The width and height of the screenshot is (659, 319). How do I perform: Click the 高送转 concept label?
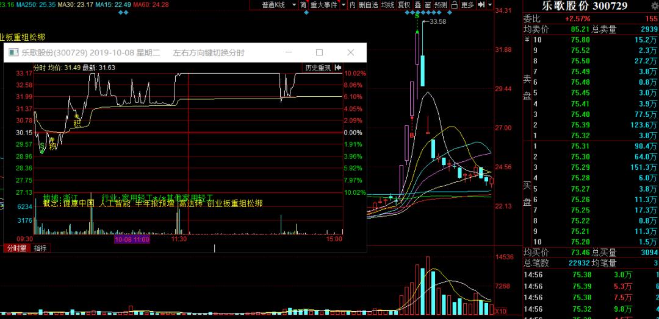coord(191,203)
